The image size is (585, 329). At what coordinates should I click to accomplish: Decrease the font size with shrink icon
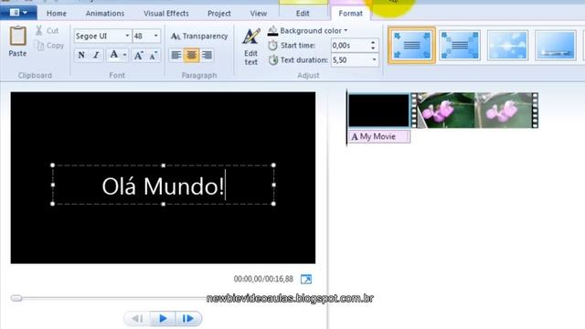click(154, 56)
